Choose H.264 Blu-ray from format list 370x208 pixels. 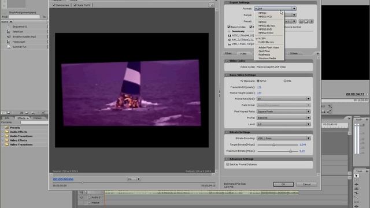pos(266,42)
